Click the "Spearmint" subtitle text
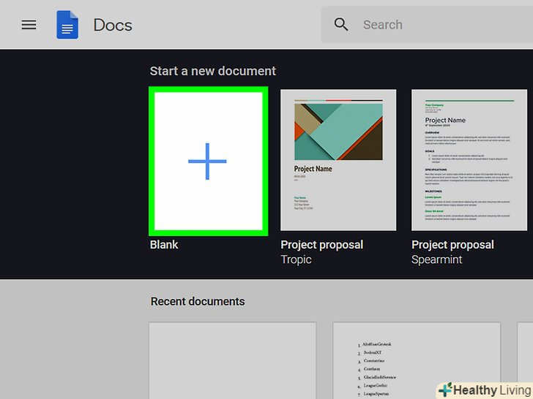This screenshot has height=399, width=533. click(436, 259)
